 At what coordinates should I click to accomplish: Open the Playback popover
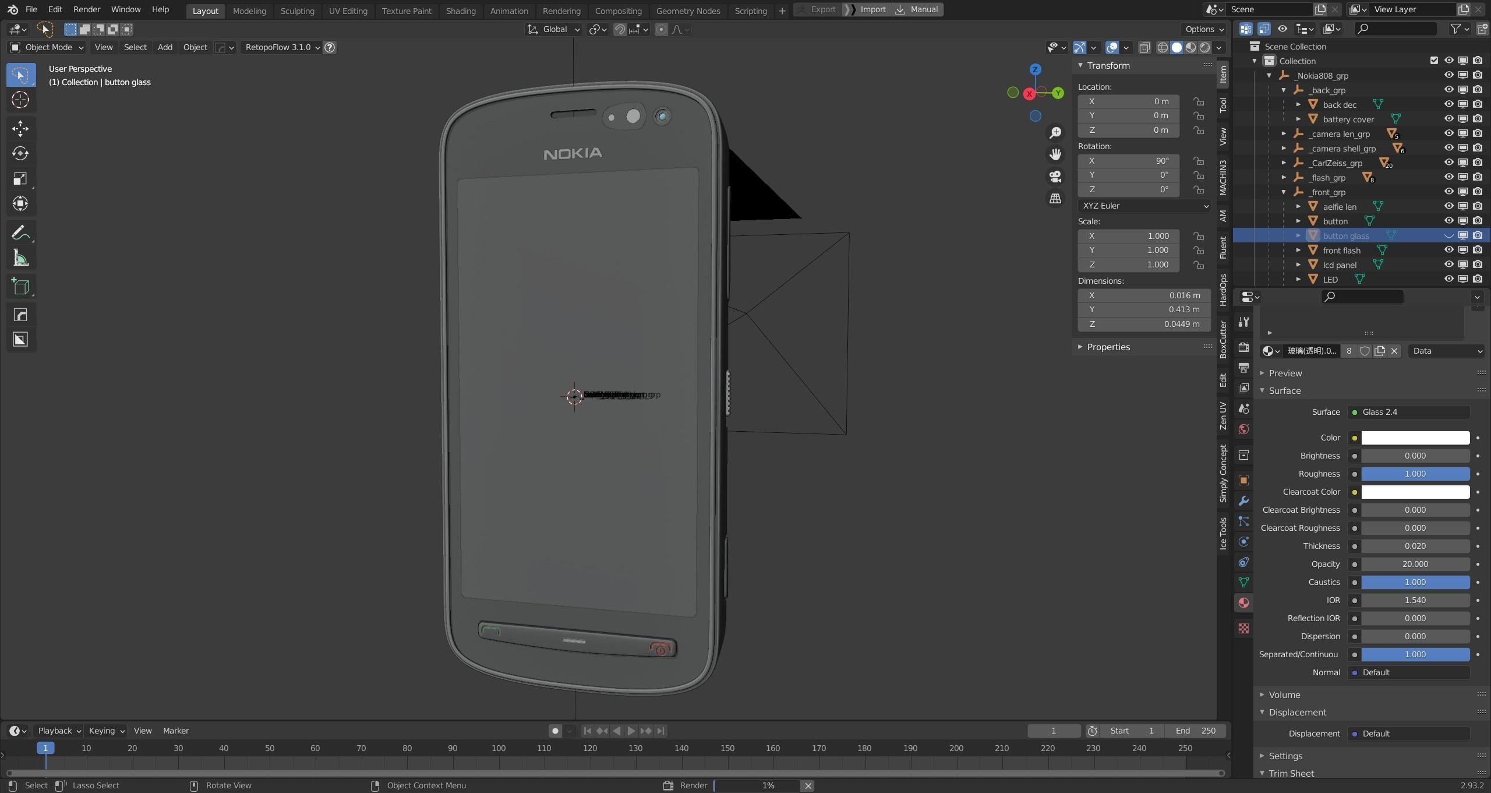pyautogui.click(x=59, y=731)
